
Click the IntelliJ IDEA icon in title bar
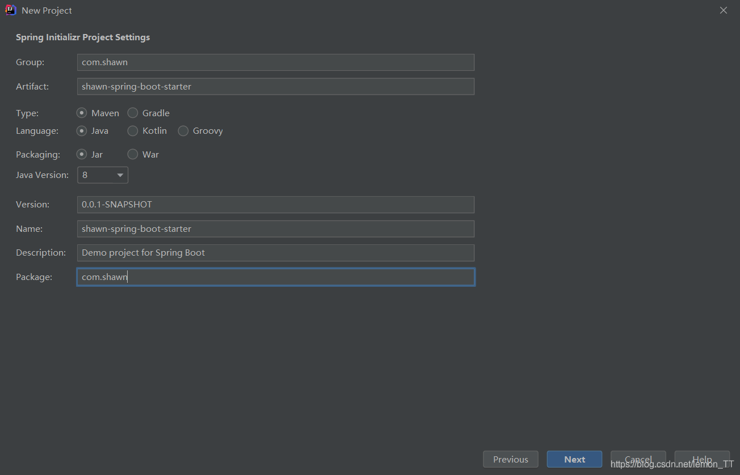(x=10, y=10)
